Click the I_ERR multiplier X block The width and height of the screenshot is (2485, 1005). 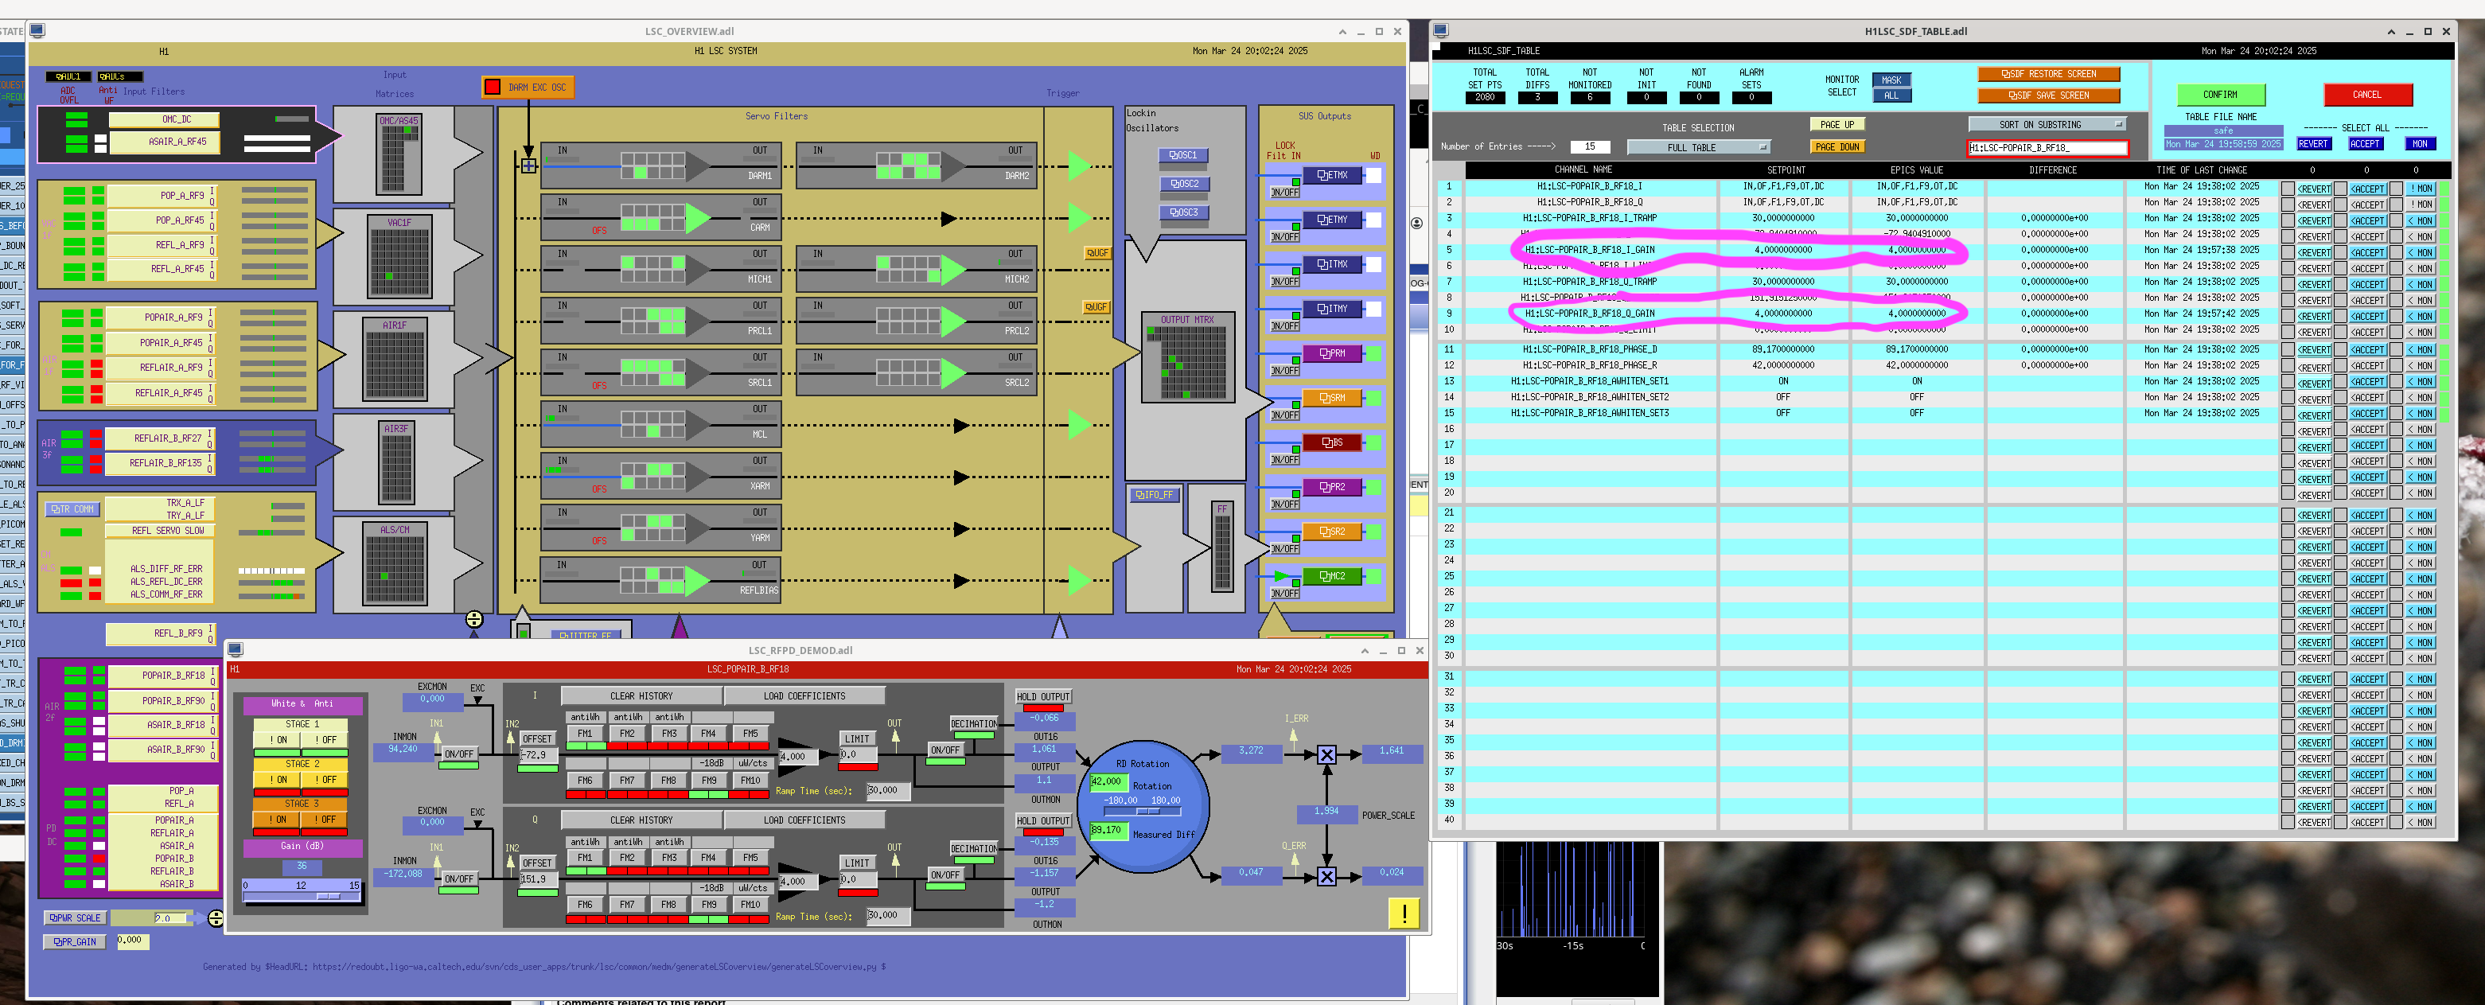tap(1326, 755)
